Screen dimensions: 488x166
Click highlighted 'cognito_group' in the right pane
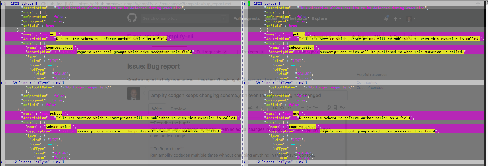point(302,127)
